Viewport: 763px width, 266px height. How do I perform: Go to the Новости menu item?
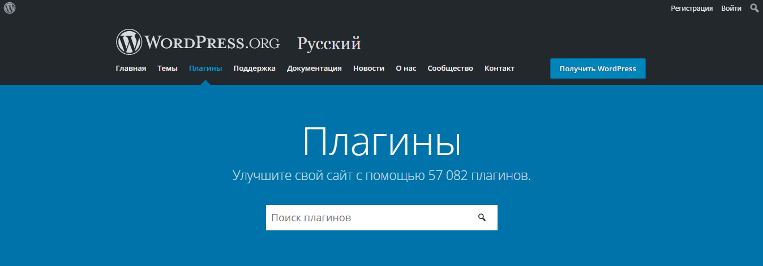368,68
